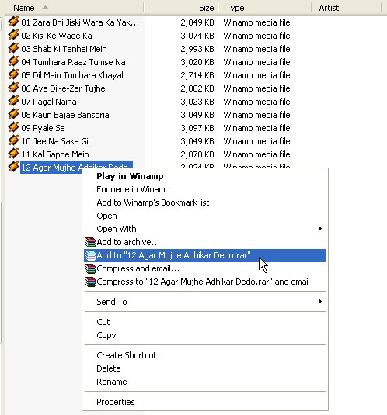Select file 01 Zara Bhi Jiski Wafa Ka Yak...
The image size is (387, 415).
pyautogui.click(x=80, y=22)
